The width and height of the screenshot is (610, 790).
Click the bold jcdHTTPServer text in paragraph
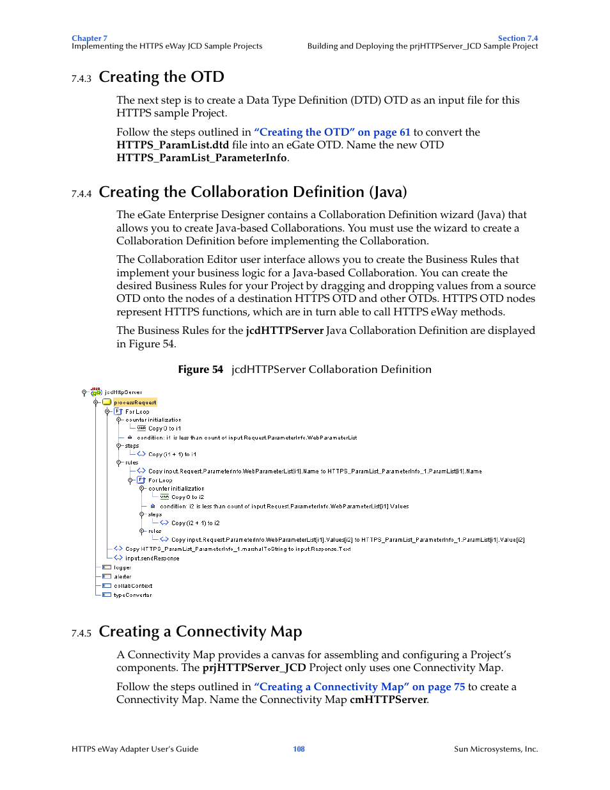pos(285,330)
